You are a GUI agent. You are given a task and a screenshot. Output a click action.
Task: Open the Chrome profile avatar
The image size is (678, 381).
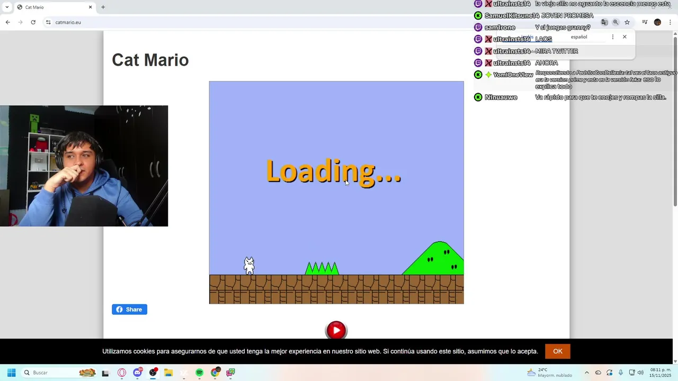tap(657, 22)
